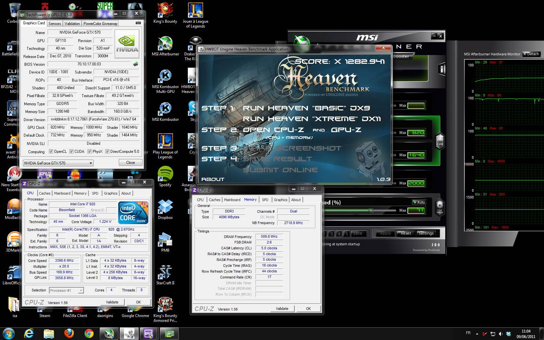Image resolution: width=544 pixels, height=340 pixels.
Task: Open Graphics tab in the CPU-Z Memory window
Action: (x=280, y=200)
